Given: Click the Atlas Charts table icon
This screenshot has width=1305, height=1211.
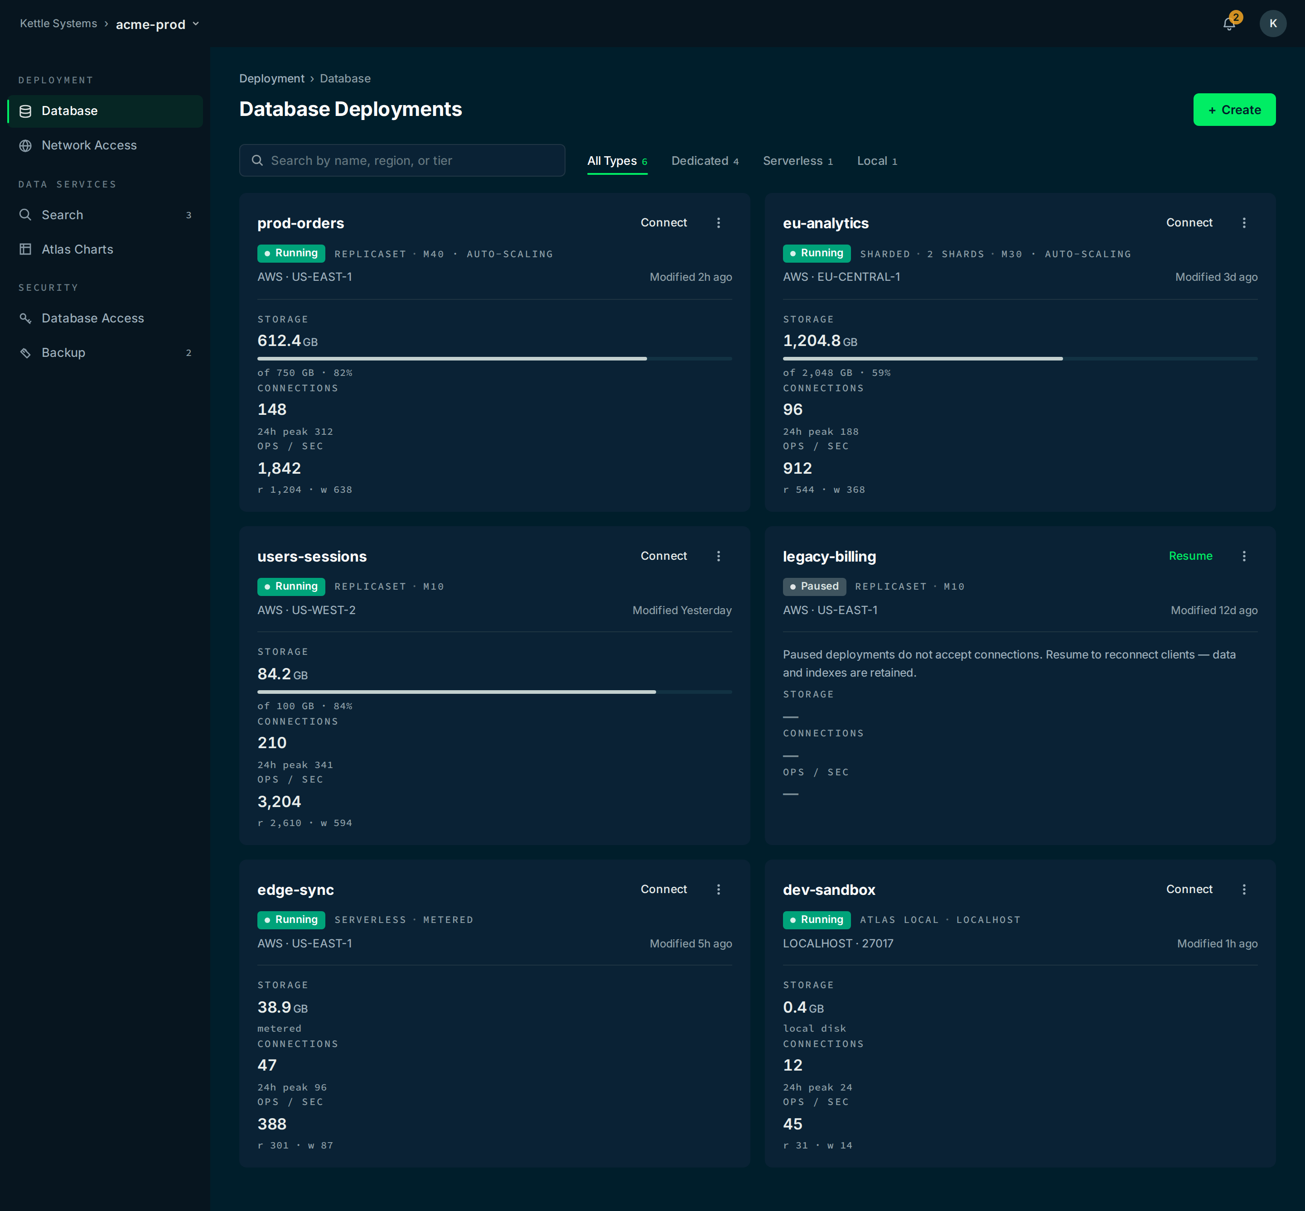Looking at the screenshot, I should coord(25,249).
